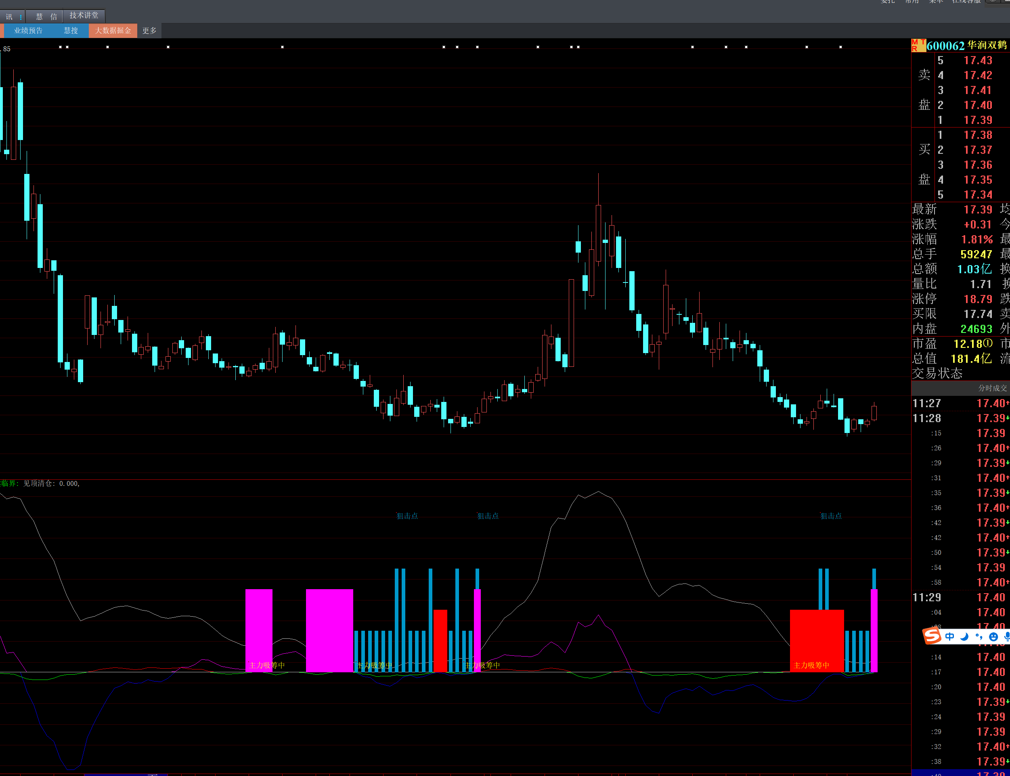Click the 最新 price value 17.39
Image resolution: width=1010 pixels, height=776 pixels.
pos(978,210)
